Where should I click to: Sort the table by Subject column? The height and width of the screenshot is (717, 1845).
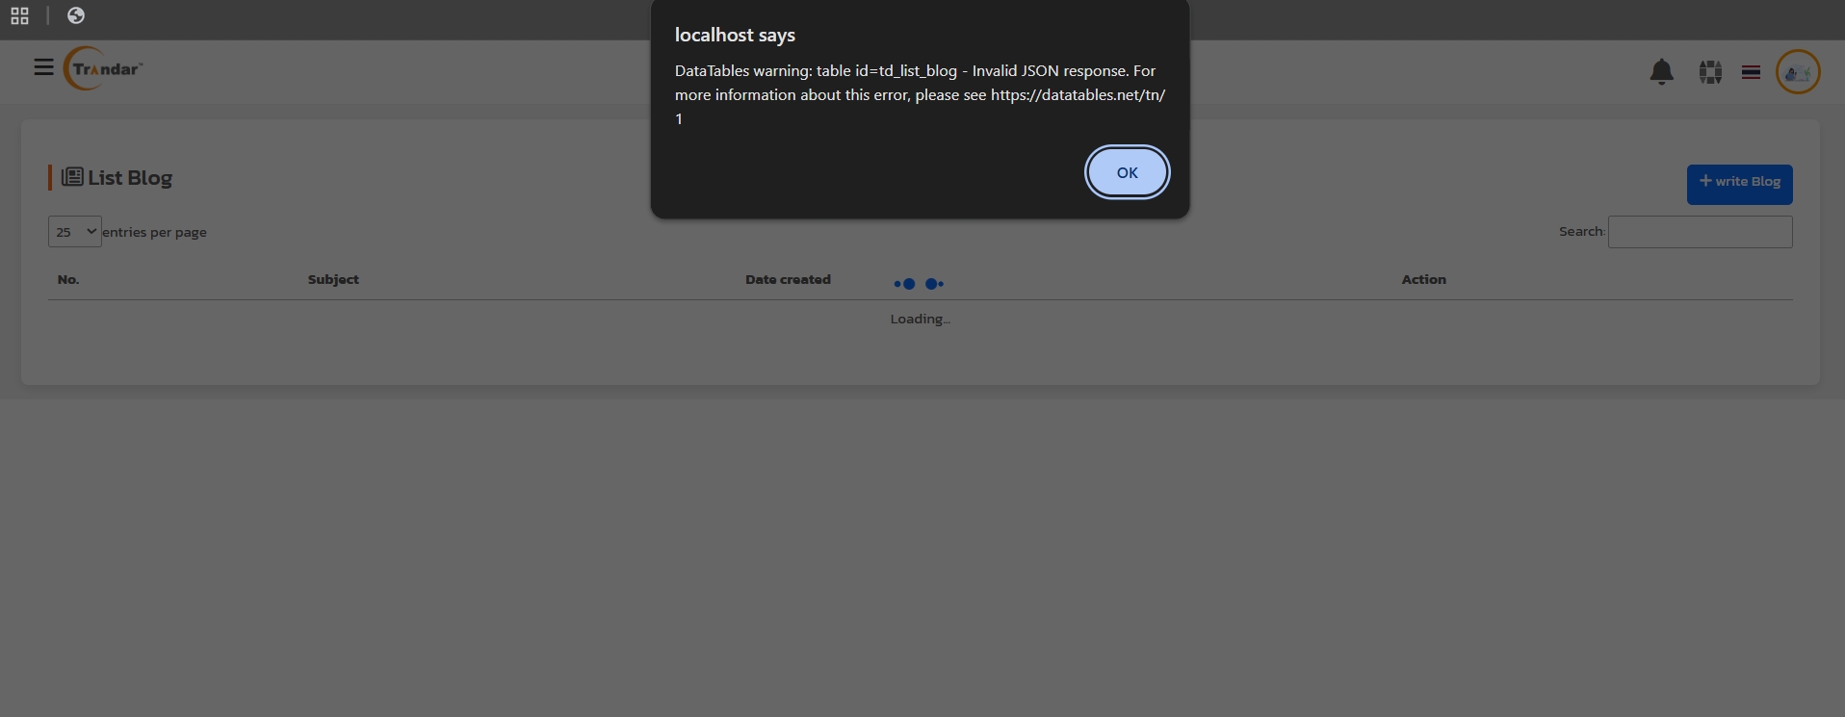pyautogui.click(x=333, y=280)
